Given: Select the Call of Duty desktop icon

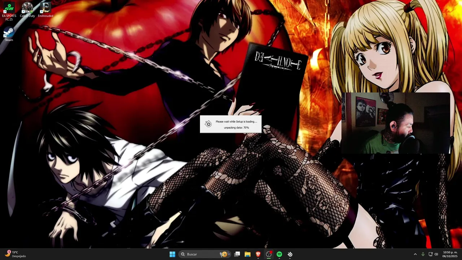Looking at the screenshot, I should tap(27, 10).
